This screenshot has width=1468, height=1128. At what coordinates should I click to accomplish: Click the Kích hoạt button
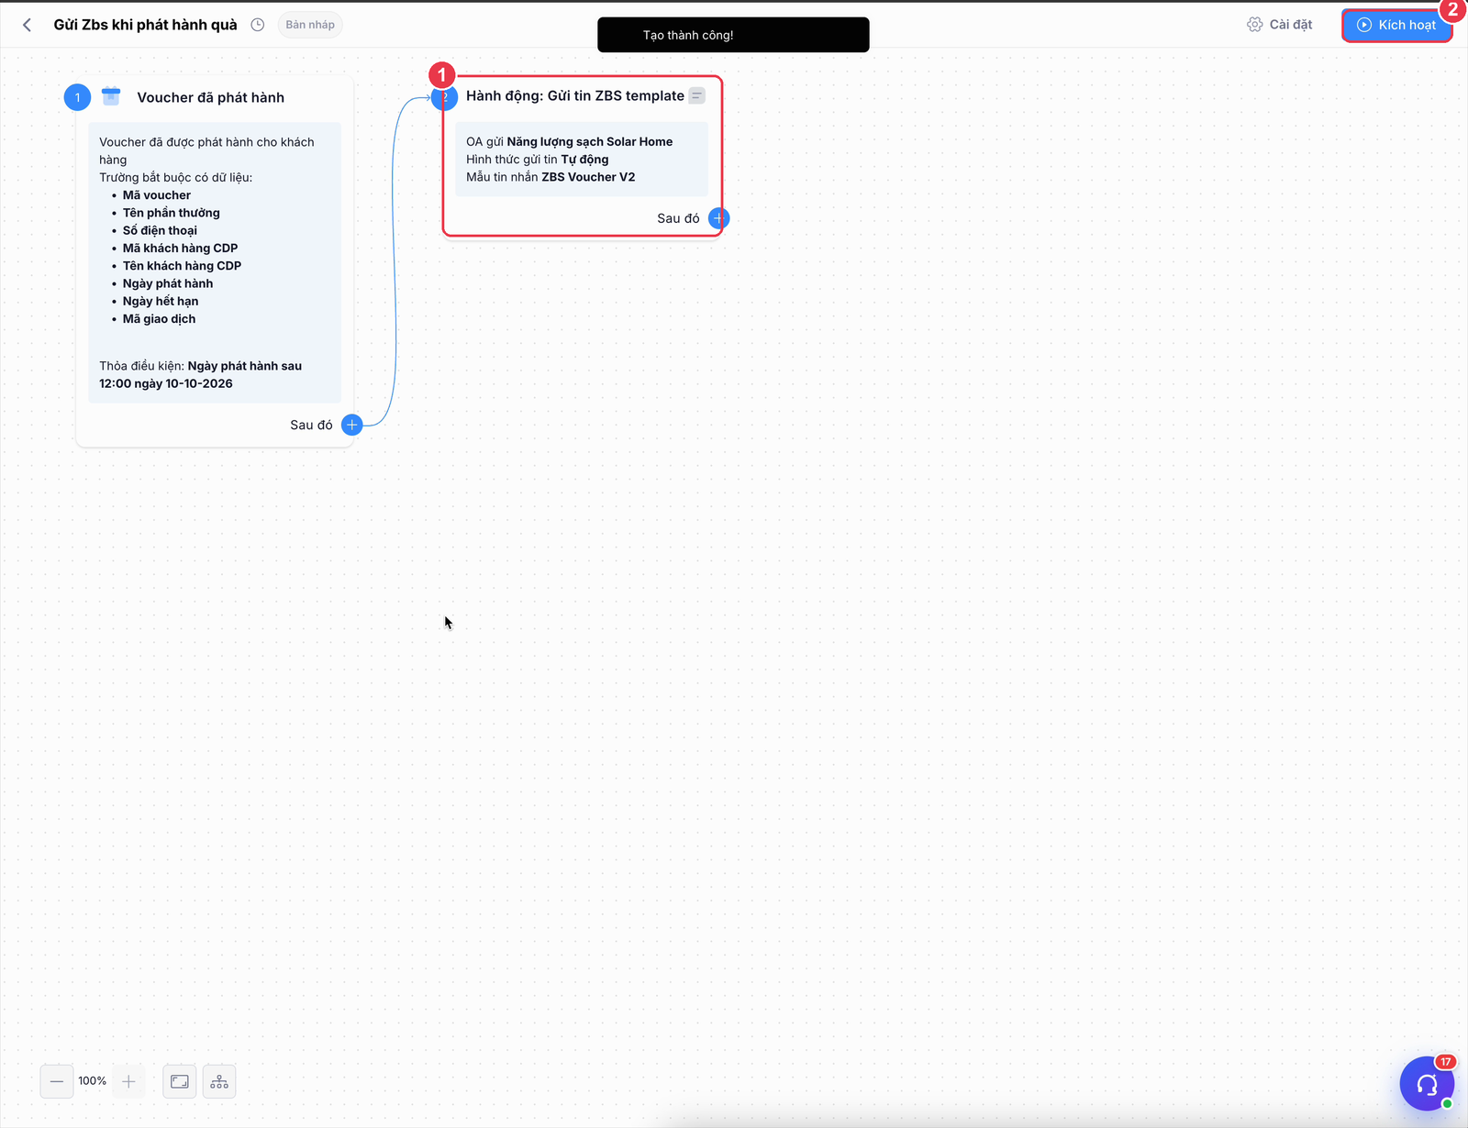[1396, 25]
